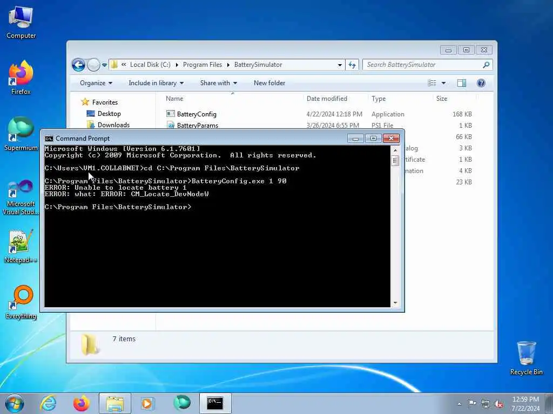Toggle the Explorer preview pane
This screenshot has height=414, width=553.
click(462, 83)
